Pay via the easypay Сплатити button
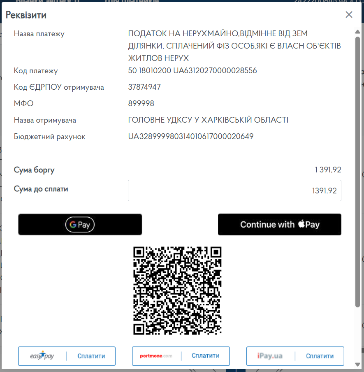 click(x=67, y=356)
